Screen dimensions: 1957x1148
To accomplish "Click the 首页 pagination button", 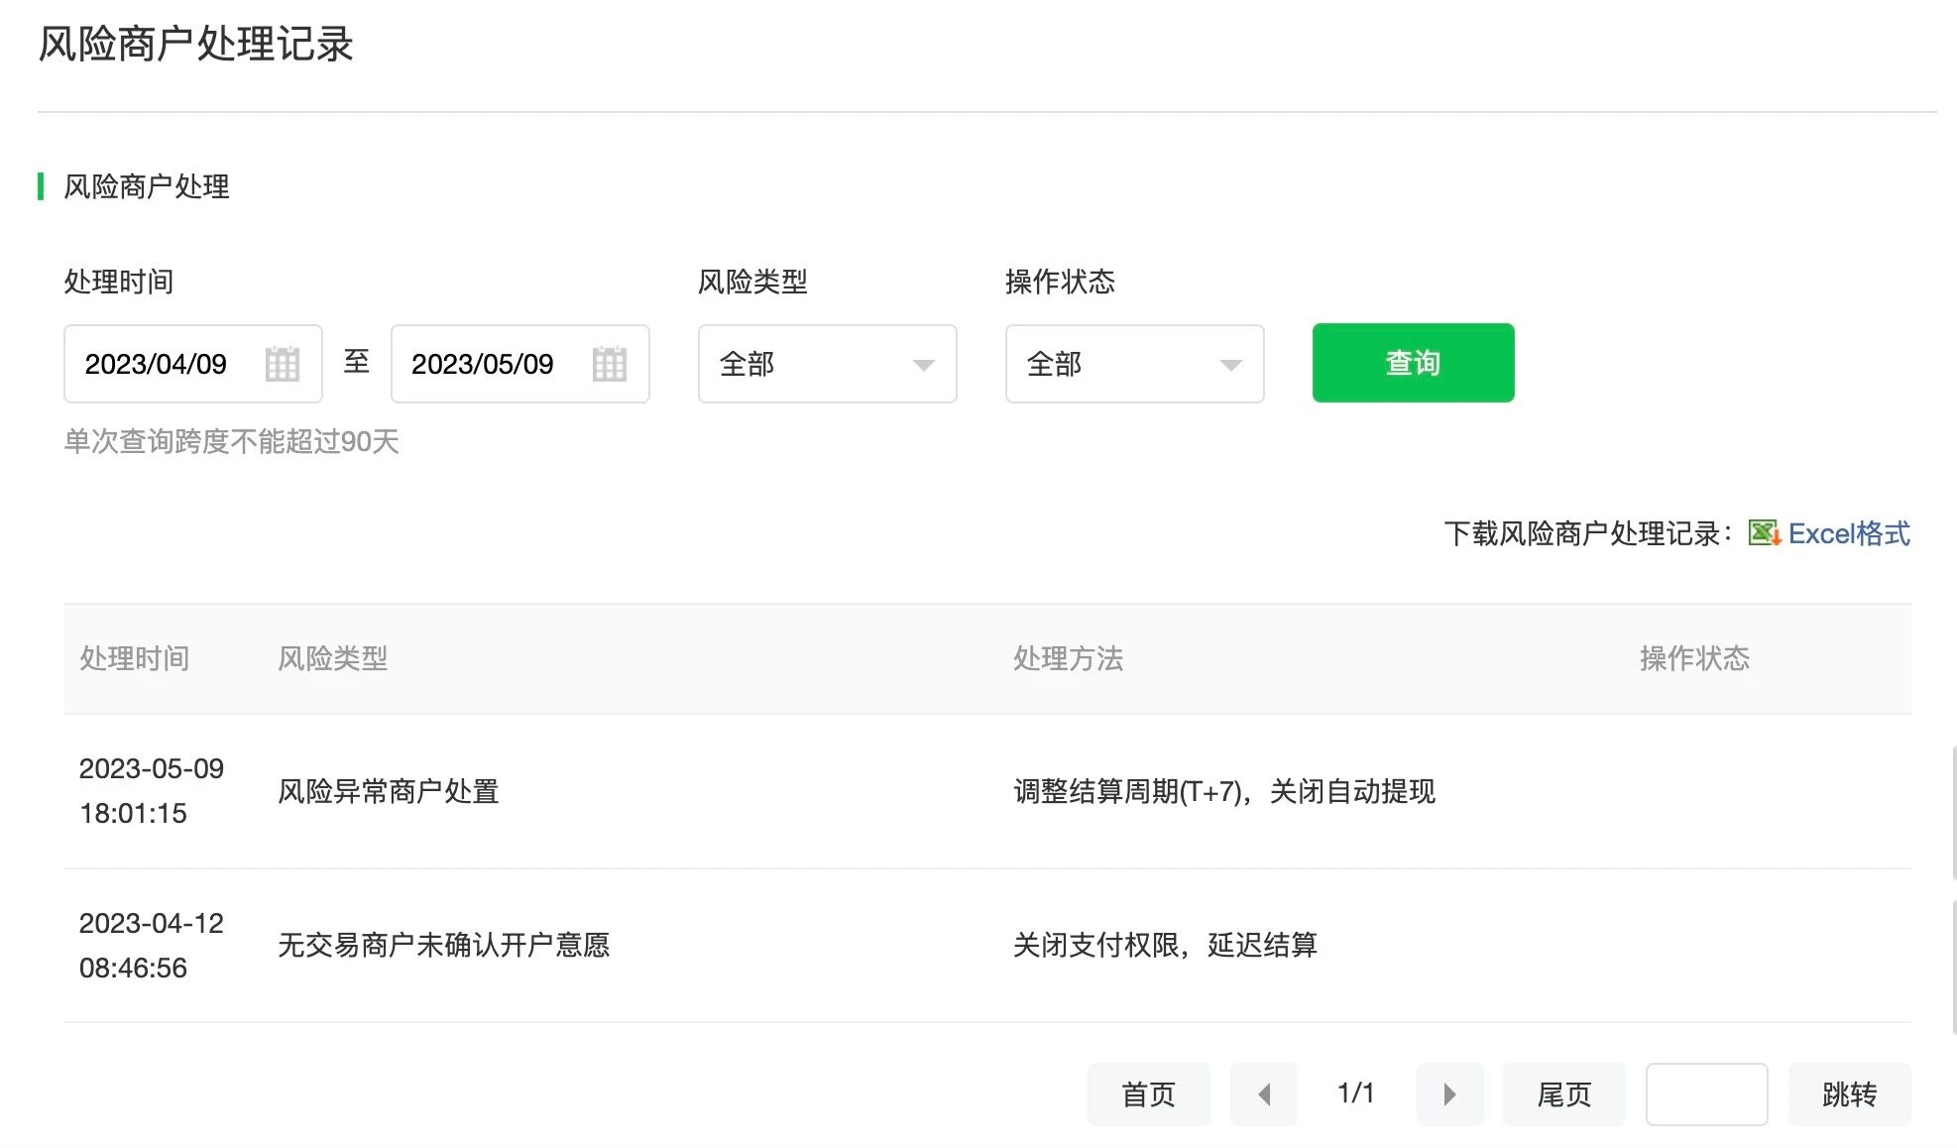I will (x=1148, y=1094).
